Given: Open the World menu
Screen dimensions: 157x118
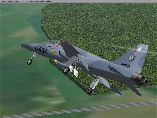Looking at the screenshot, I should (x=17, y=1).
